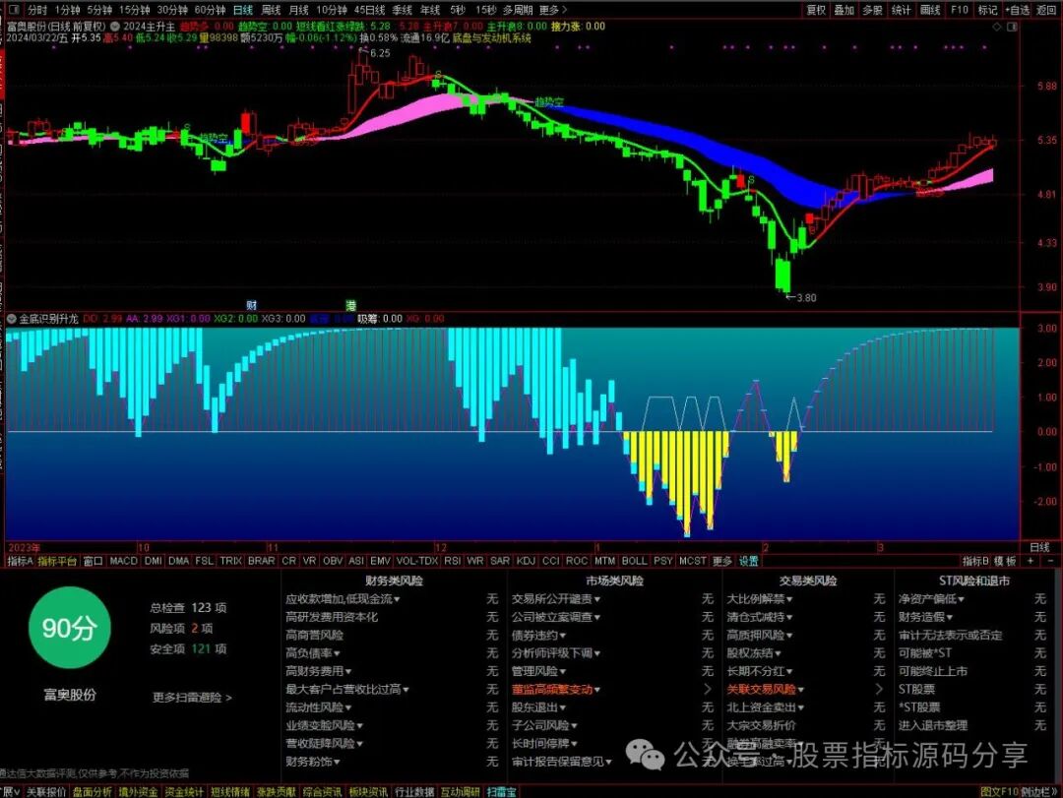The image size is (1063, 798).
Task: Click the 3.80 low price label
Action: pos(806,297)
